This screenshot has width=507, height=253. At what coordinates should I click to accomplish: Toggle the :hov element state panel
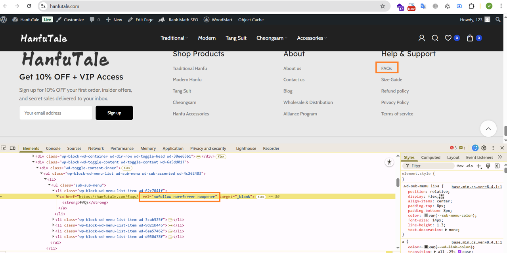click(459, 166)
